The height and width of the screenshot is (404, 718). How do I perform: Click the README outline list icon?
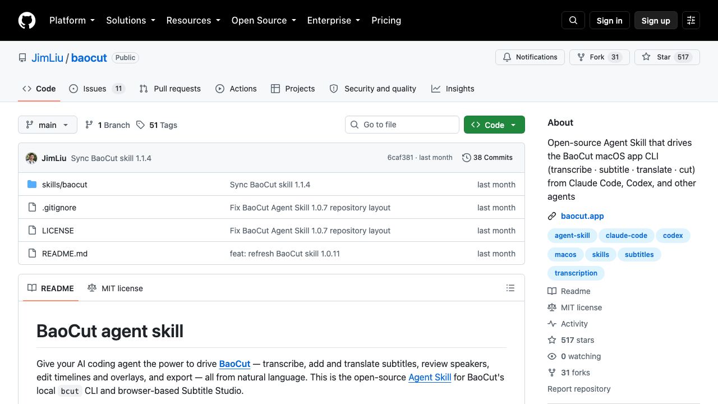(510, 288)
